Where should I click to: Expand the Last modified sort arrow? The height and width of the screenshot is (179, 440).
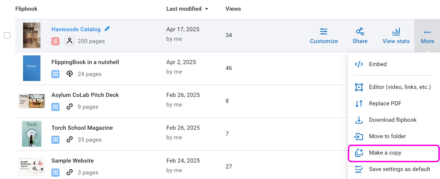207,9
